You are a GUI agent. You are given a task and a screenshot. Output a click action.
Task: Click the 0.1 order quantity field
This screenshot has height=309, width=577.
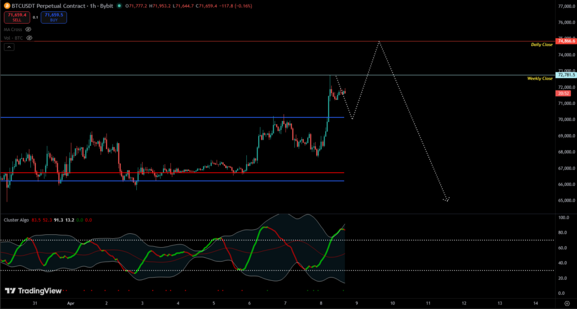click(x=35, y=17)
